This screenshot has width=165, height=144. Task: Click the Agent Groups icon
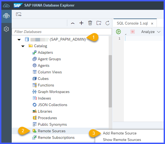point(35,59)
